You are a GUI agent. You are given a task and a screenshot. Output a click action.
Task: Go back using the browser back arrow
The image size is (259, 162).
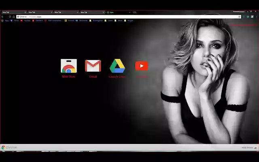point(2,17)
